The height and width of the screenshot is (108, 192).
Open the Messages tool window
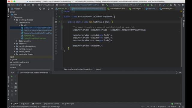(68, 104)
